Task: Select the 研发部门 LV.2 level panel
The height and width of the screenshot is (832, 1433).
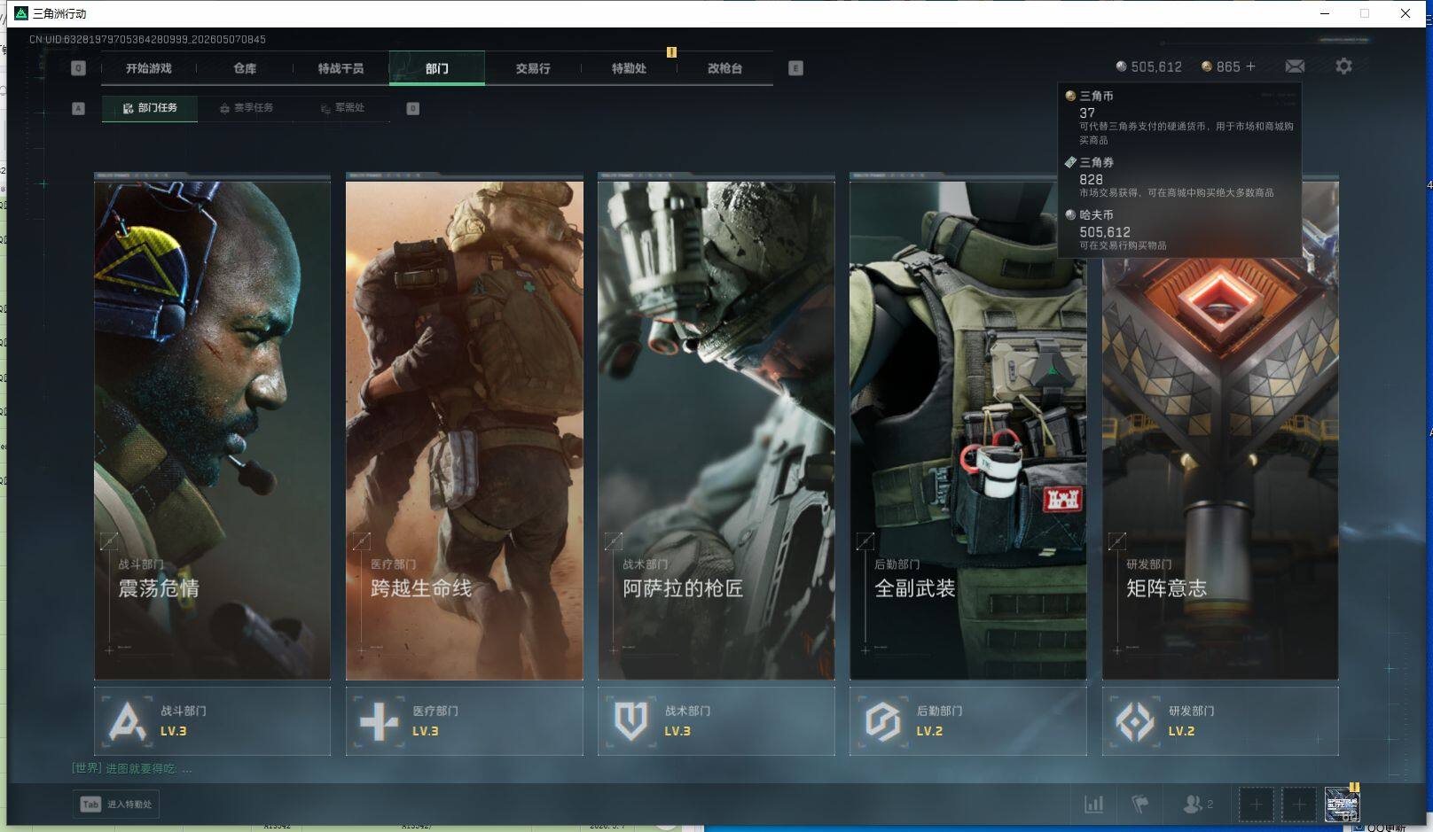Action: click(1220, 721)
